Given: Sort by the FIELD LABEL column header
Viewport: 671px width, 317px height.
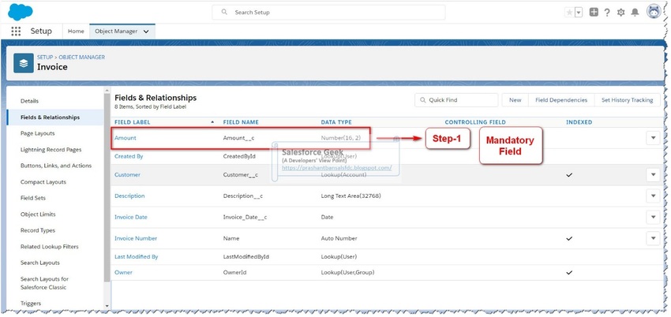Looking at the screenshot, I should [x=133, y=122].
